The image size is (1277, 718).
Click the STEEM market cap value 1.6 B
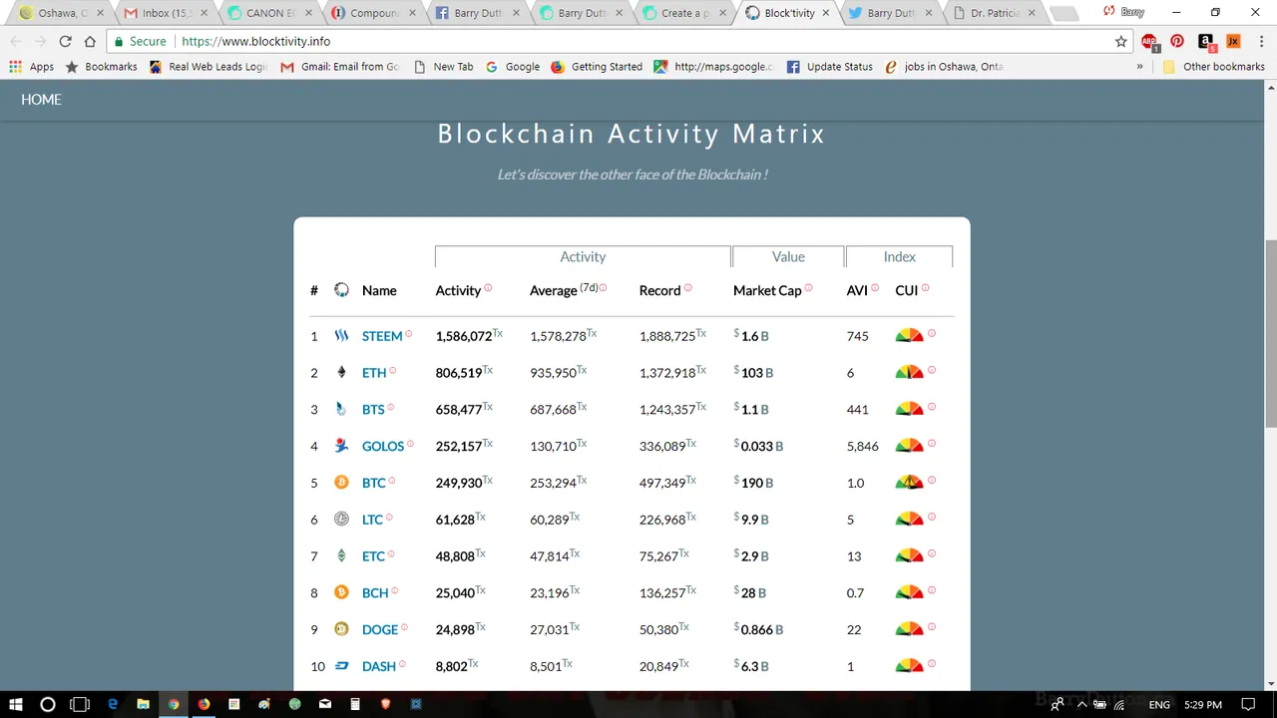[x=751, y=336]
